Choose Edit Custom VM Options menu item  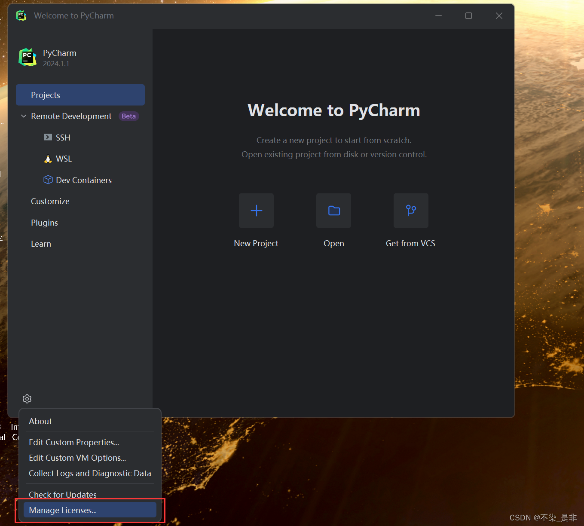coord(90,458)
